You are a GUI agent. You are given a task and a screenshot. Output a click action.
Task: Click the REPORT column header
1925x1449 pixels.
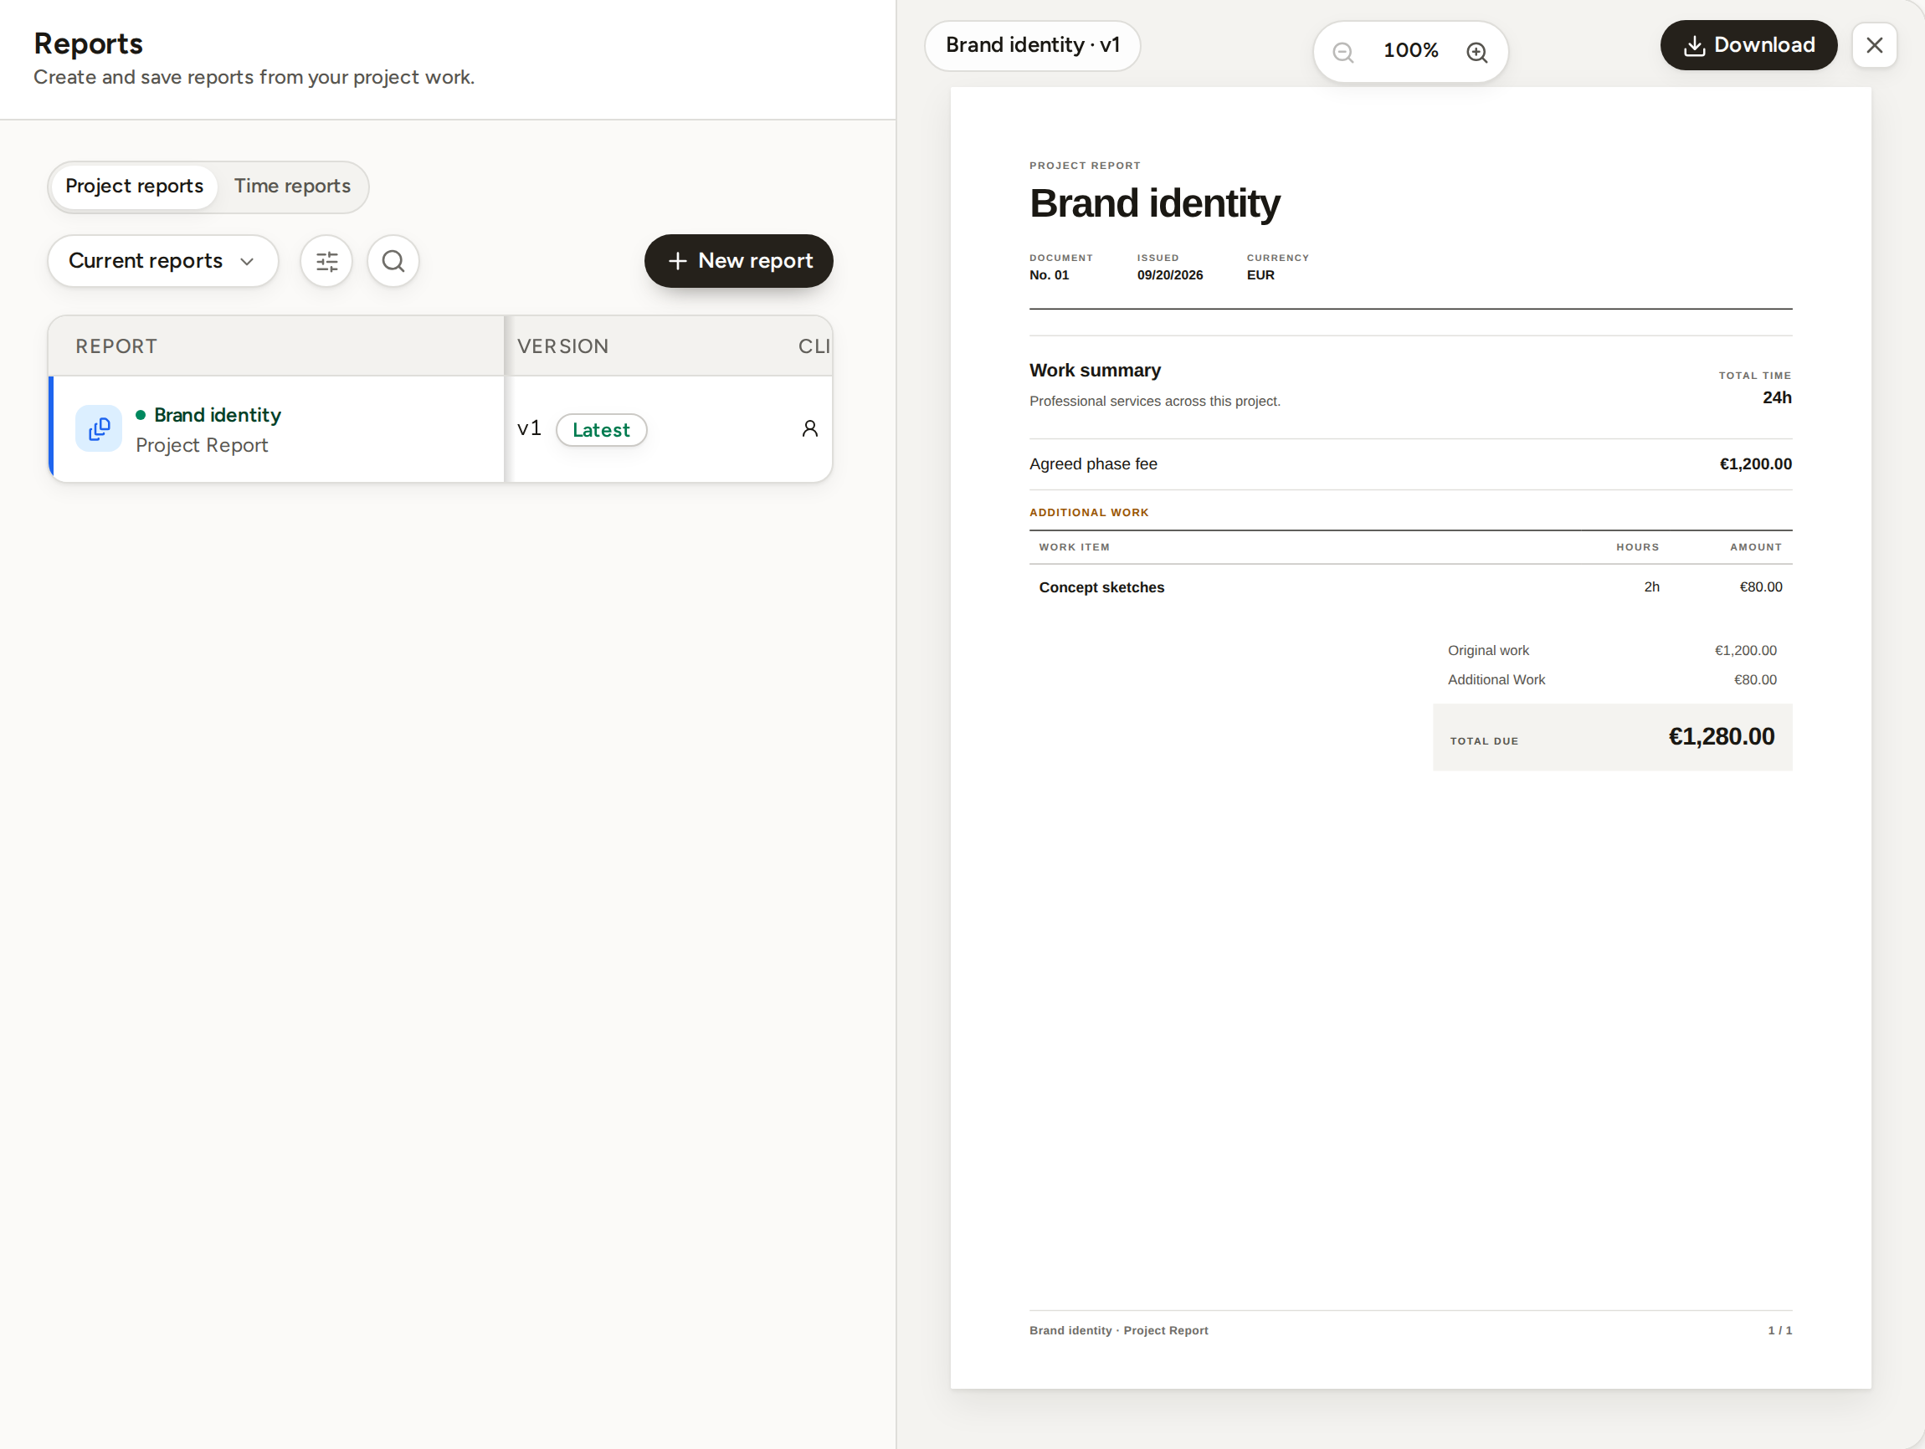click(x=116, y=346)
